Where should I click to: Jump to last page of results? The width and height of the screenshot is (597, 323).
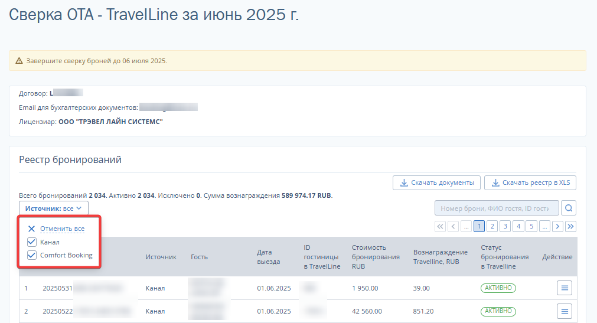tap(570, 226)
